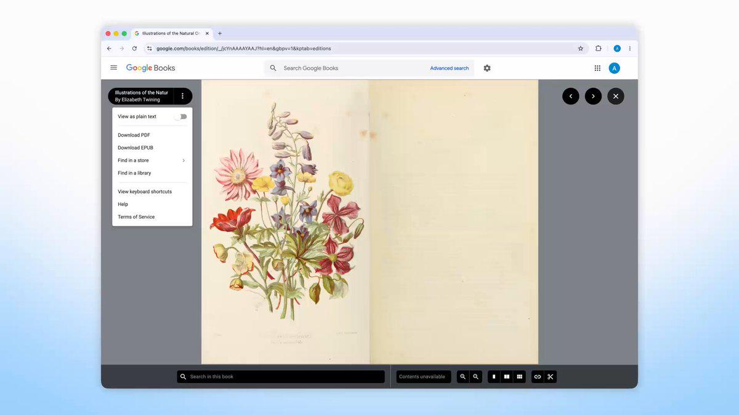Open the Google account avatar next to apps grid
Image resolution: width=739 pixels, height=415 pixels.
point(614,68)
